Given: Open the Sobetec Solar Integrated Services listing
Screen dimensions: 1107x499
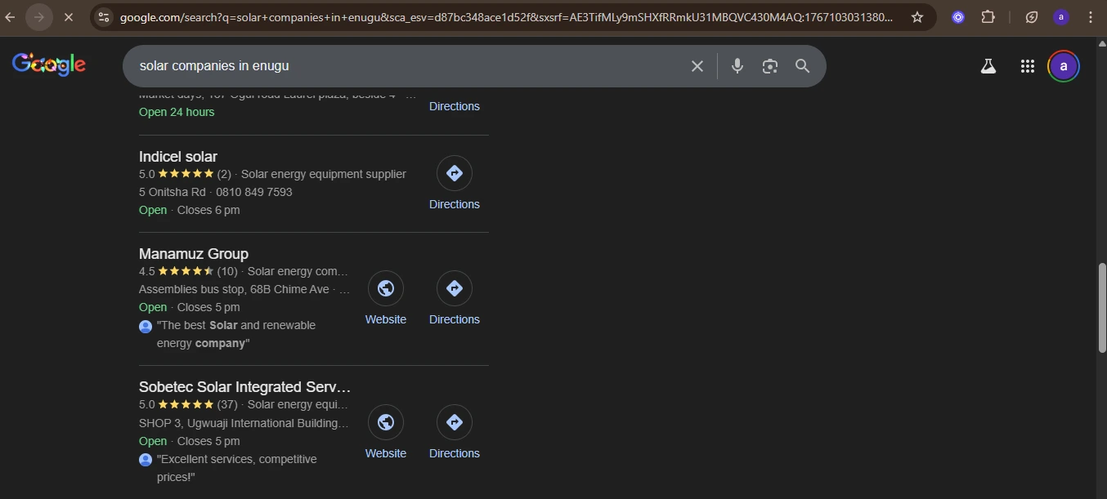Looking at the screenshot, I should [x=244, y=387].
